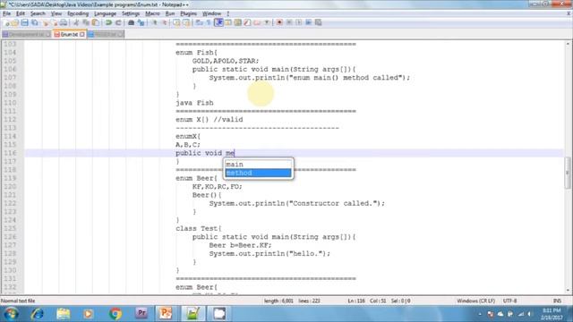573x322 pixels.
Task: Click the Find binoculars toolbar icon
Action: [131, 22]
